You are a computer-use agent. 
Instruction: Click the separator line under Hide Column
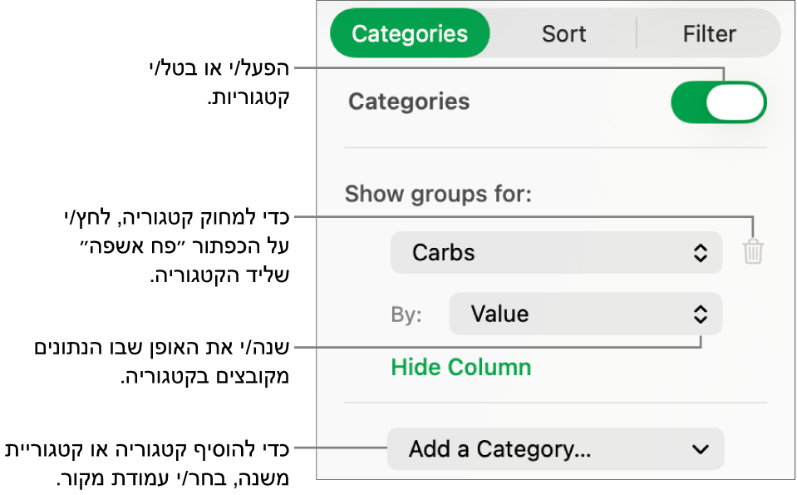[555, 403]
